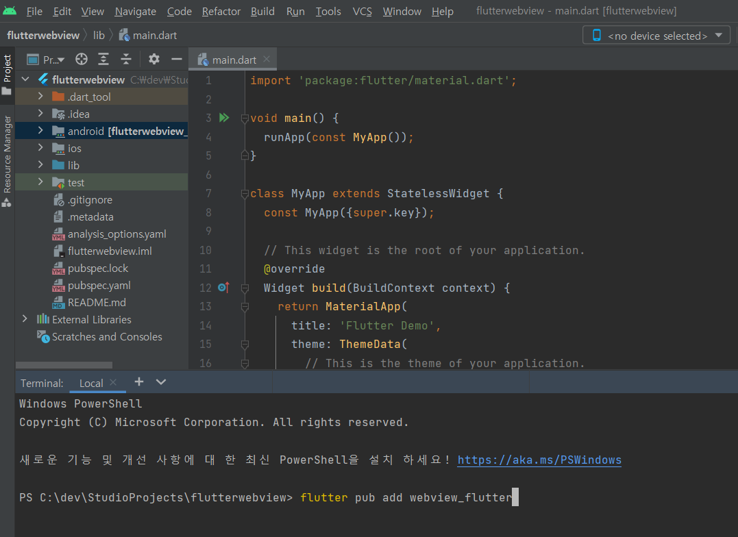The image size is (738, 537).
Task: Click the phone device icon in device selector
Action: 596,36
